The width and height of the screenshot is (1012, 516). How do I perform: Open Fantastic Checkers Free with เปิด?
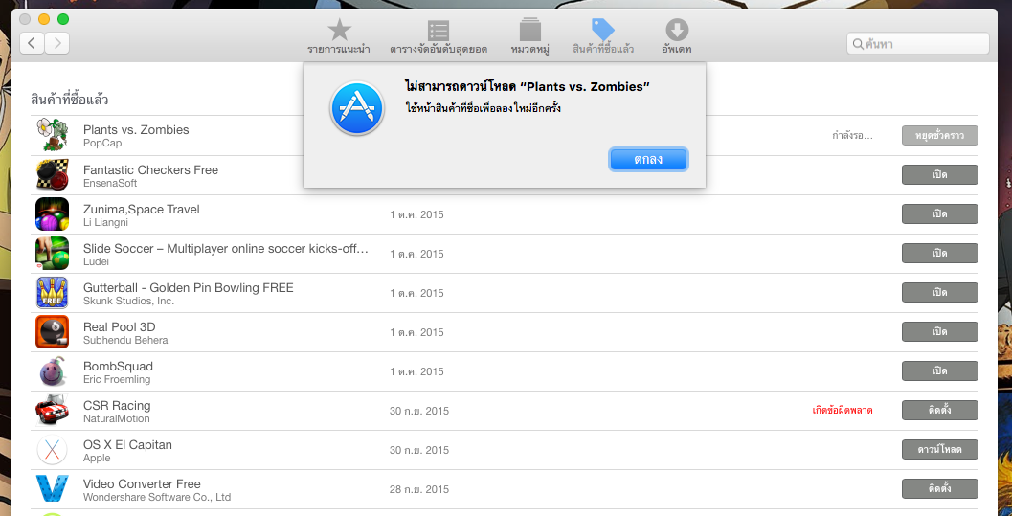coord(940,175)
